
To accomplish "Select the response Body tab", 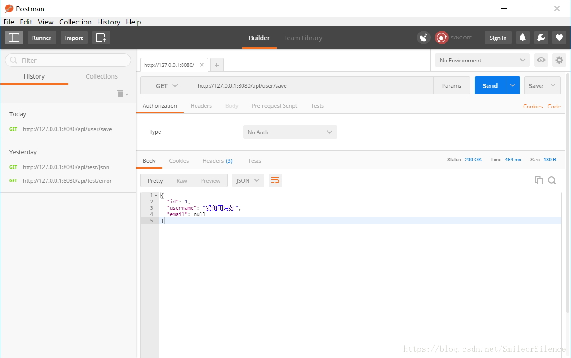I will [149, 161].
